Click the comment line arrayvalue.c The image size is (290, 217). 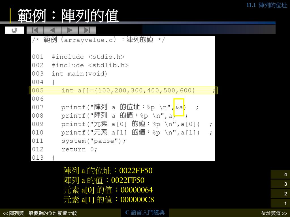(x=98, y=40)
